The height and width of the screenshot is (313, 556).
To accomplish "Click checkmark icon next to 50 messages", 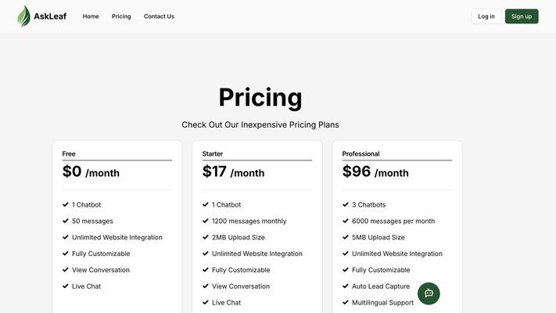I will pyautogui.click(x=65, y=221).
